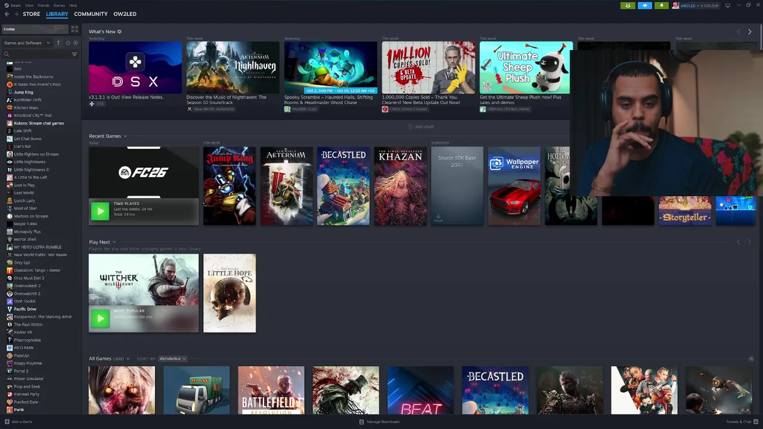Screen dimensions: 763x429
Task: Toggle the ready-to-play filter icon
Action: [x=75, y=43]
